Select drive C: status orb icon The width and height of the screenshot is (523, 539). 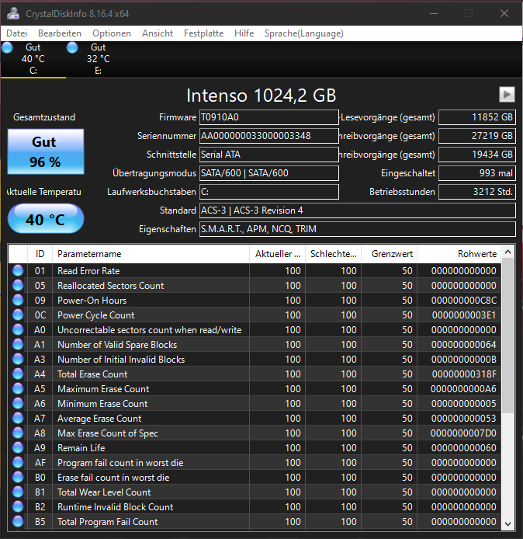pos(8,48)
